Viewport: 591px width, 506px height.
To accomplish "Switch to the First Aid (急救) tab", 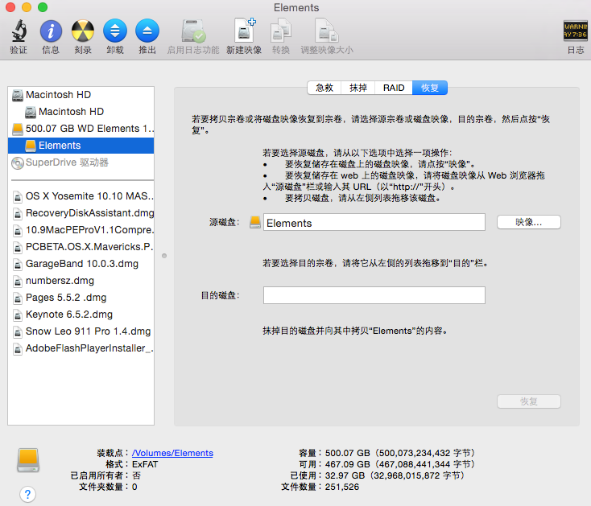I will (x=324, y=88).
